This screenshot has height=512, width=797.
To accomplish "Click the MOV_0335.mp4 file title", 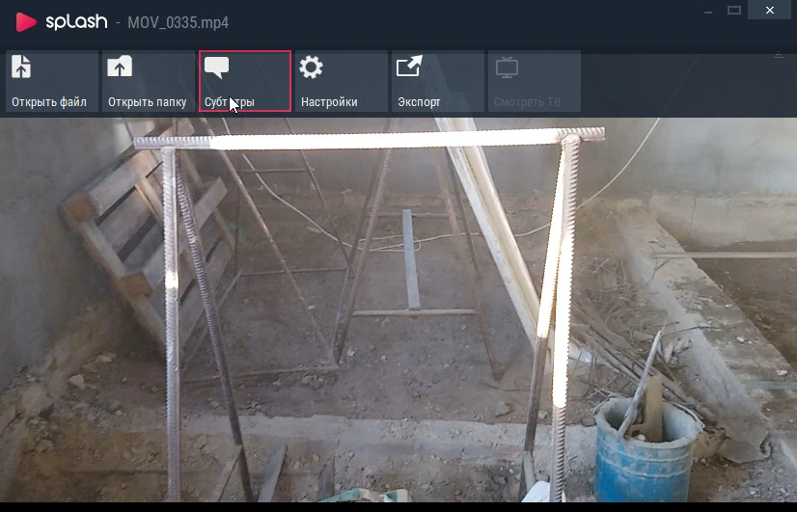I will pos(178,23).
